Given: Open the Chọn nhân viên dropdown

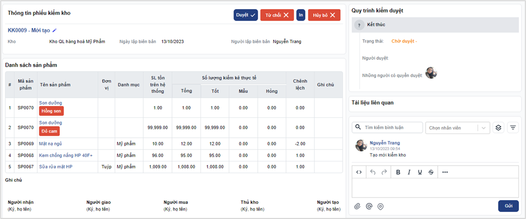Looking at the screenshot, I should (457, 128).
